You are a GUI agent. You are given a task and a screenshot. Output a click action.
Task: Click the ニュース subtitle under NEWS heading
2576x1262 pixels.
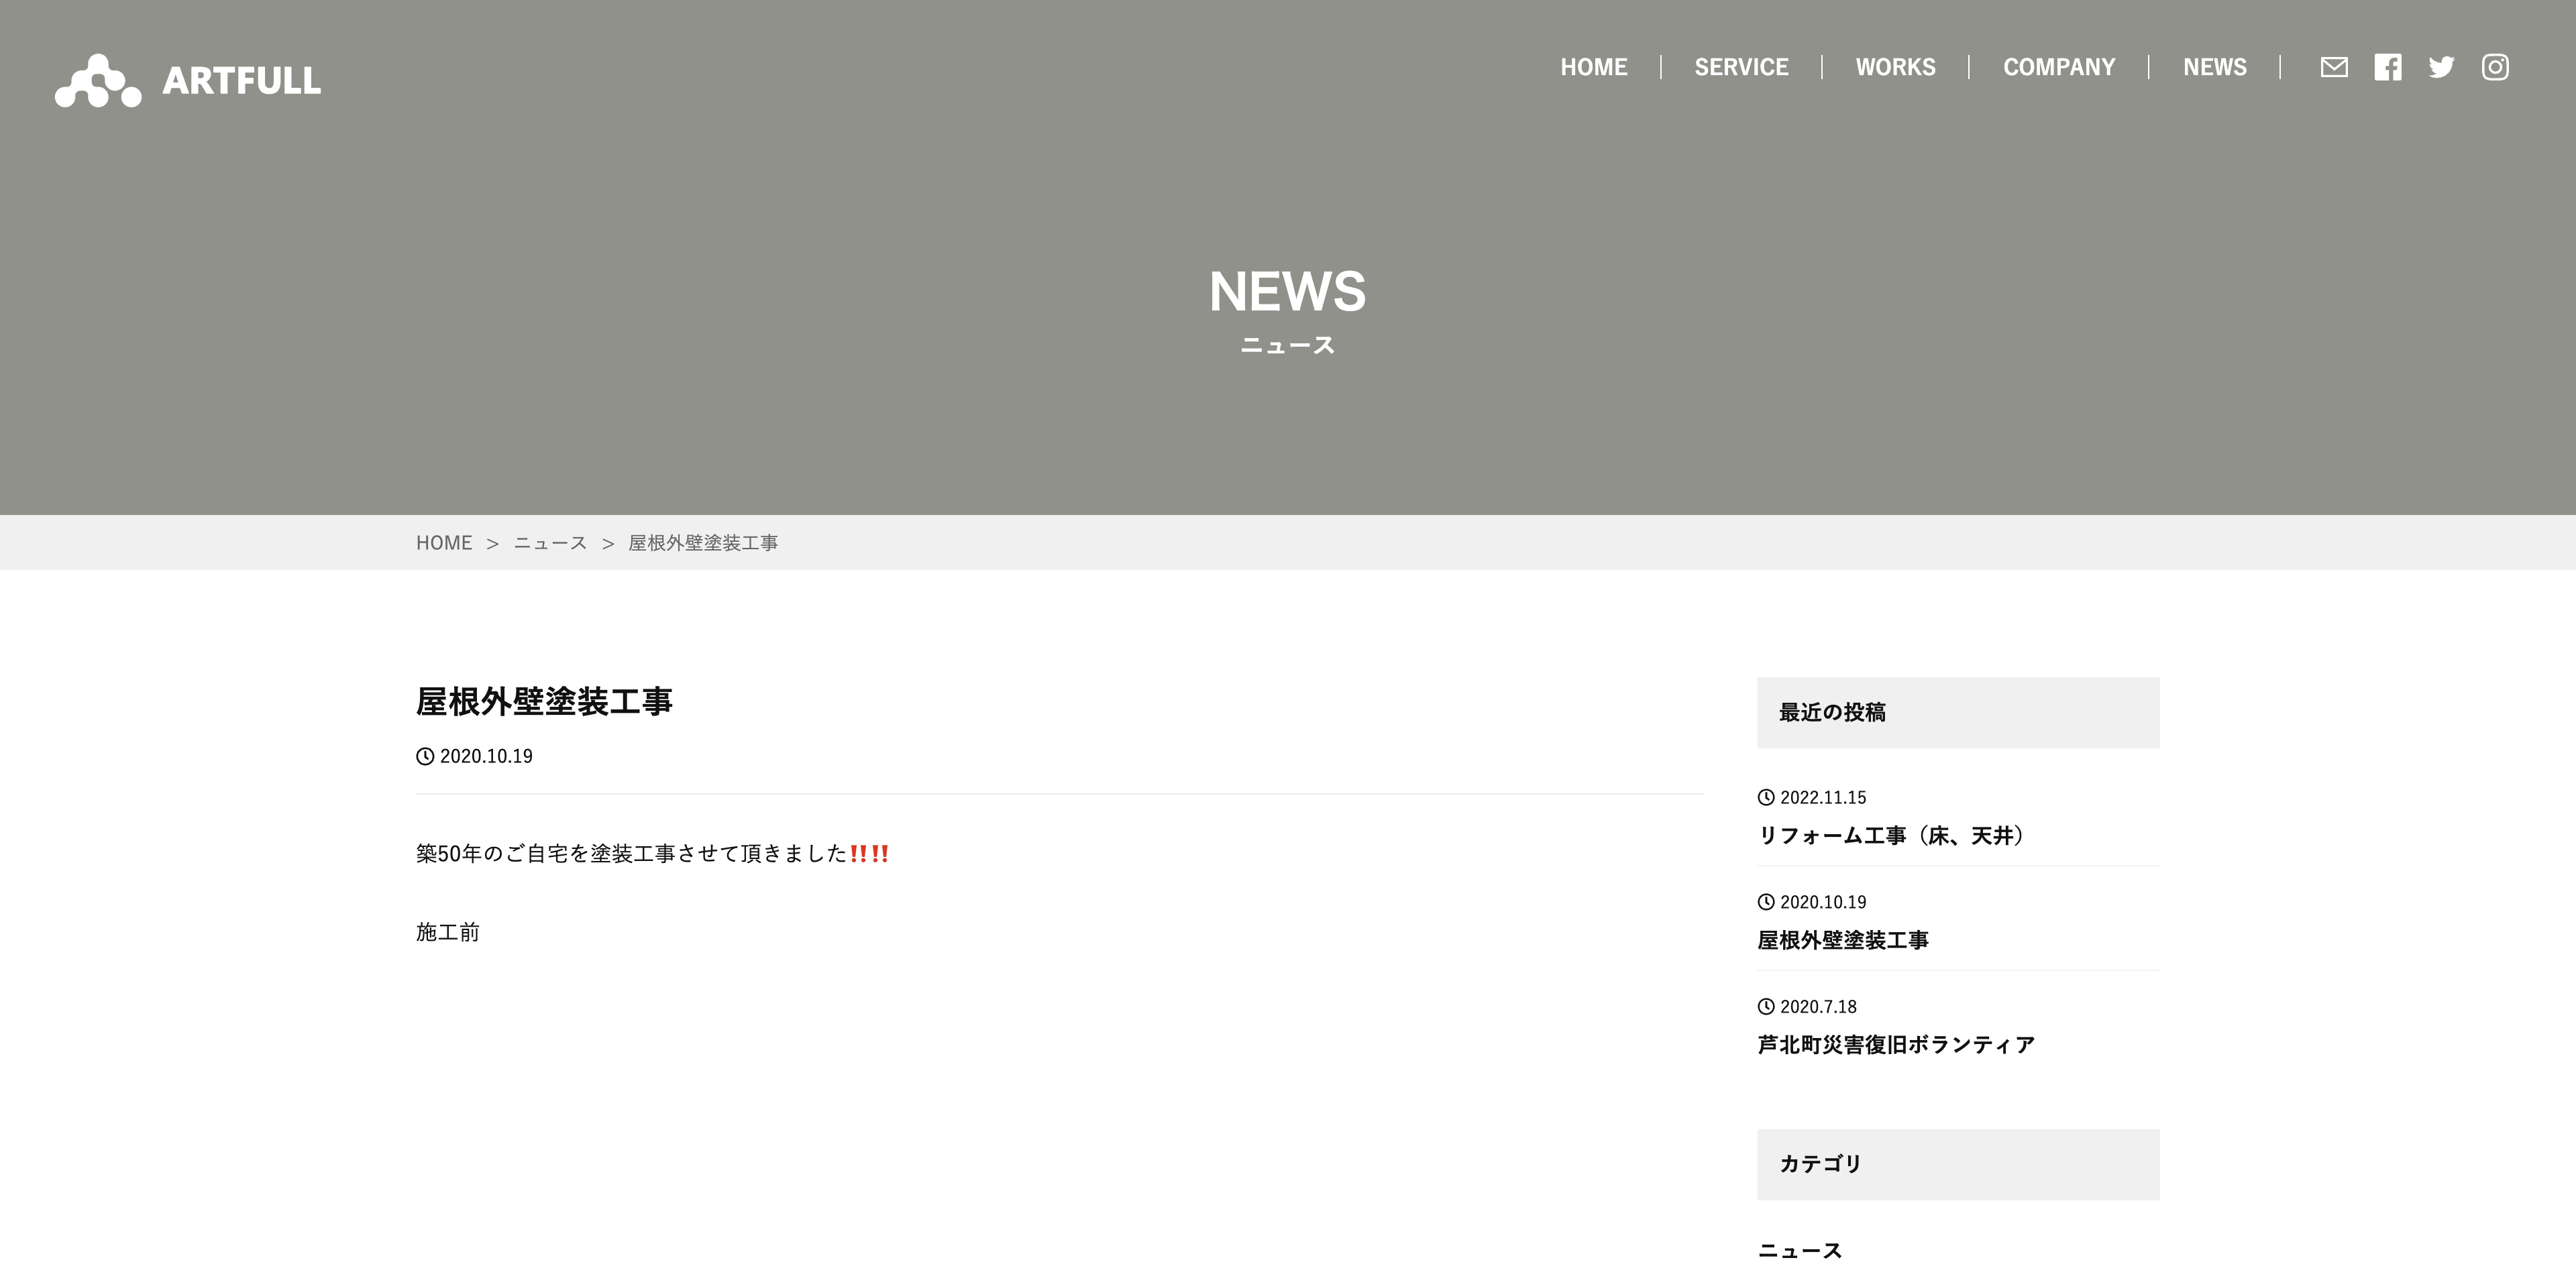[1287, 346]
